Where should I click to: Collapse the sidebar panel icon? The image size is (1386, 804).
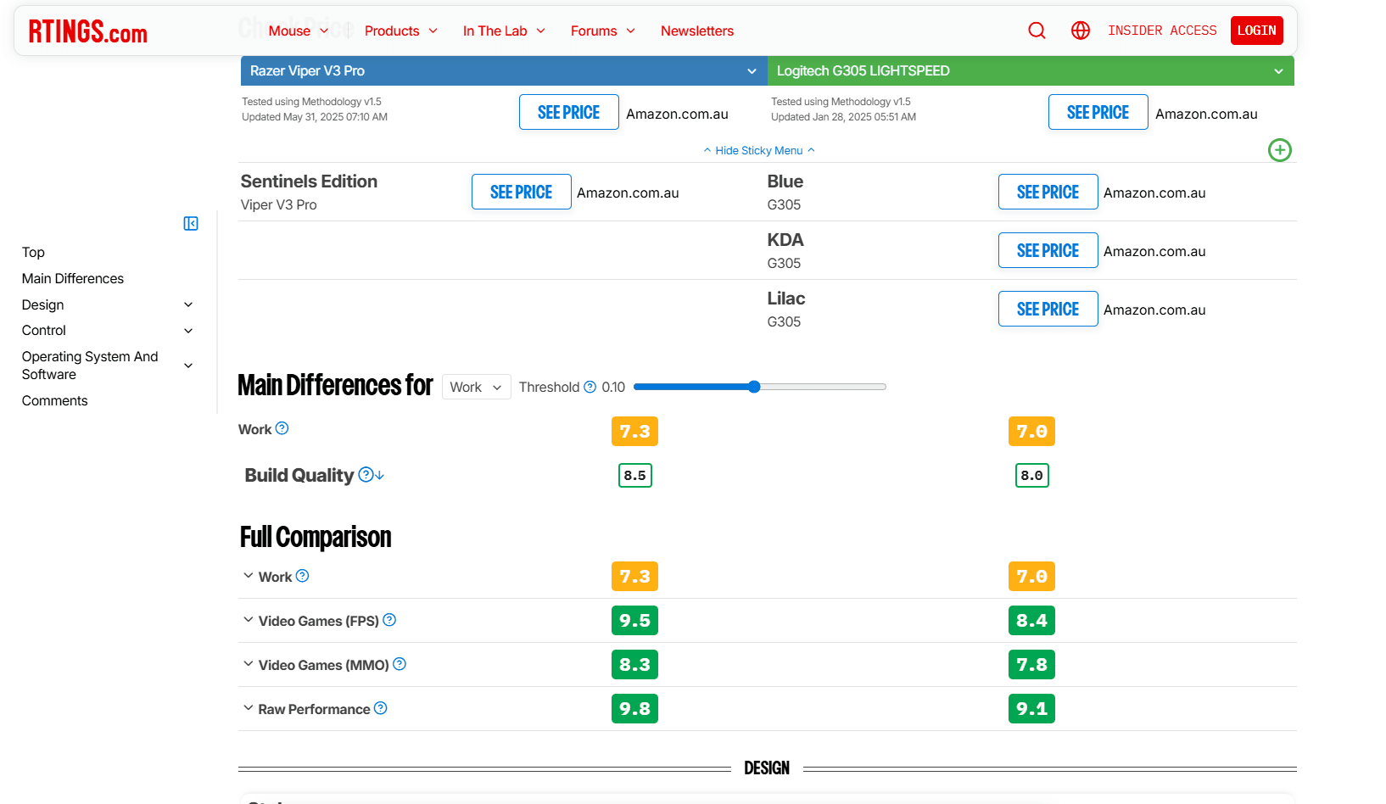click(191, 223)
